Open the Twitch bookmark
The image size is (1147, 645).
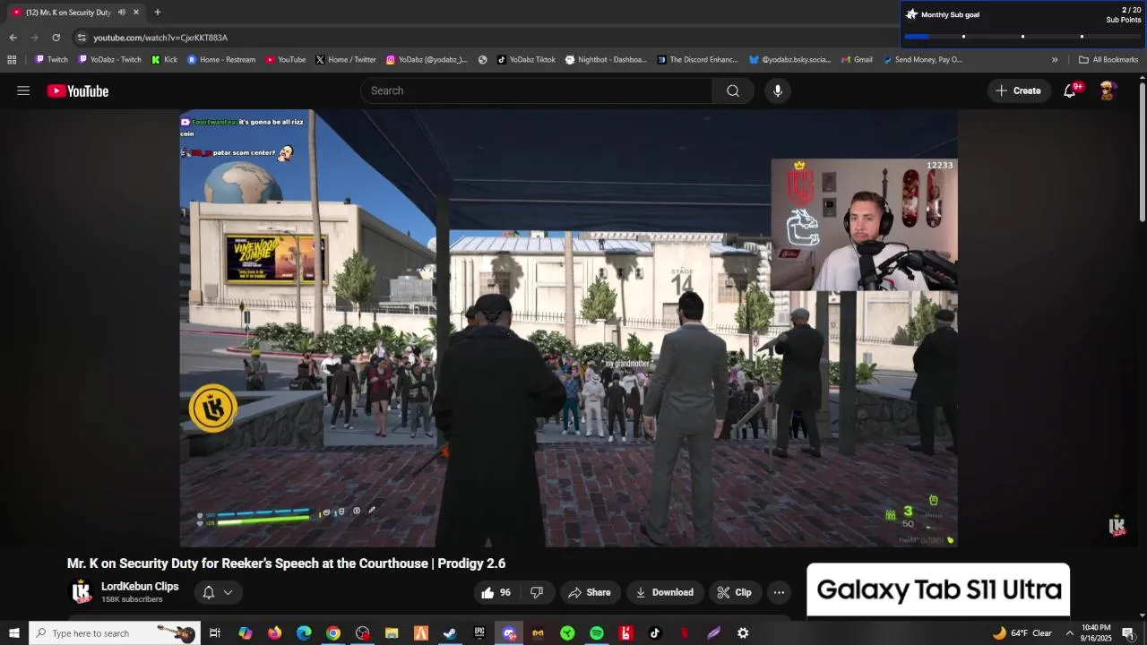[51, 60]
